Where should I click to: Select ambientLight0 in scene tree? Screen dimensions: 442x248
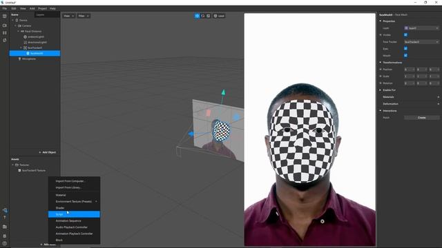click(x=36, y=37)
